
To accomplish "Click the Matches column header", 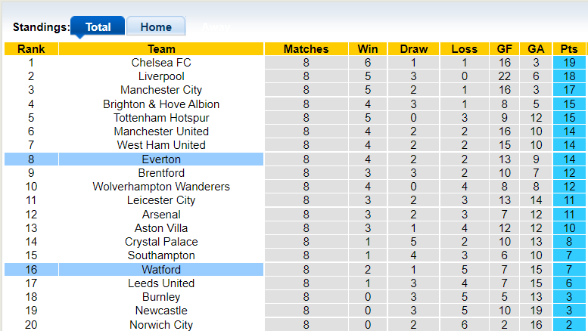I will [306, 49].
